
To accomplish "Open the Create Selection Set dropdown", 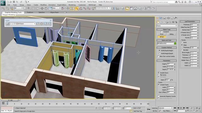I will pyautogui.click(x=103, y=8).
